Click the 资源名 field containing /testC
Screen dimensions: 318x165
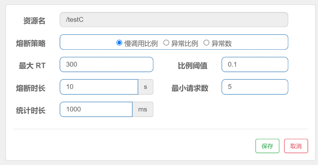pos(174,20)
